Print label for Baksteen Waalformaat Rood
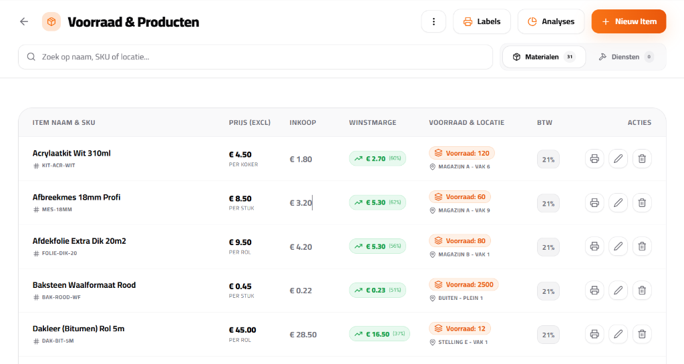The image size is (684, 364). 594,291
